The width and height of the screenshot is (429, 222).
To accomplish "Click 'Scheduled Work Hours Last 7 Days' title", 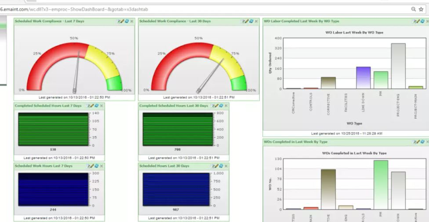I will (x=44, y=166).
